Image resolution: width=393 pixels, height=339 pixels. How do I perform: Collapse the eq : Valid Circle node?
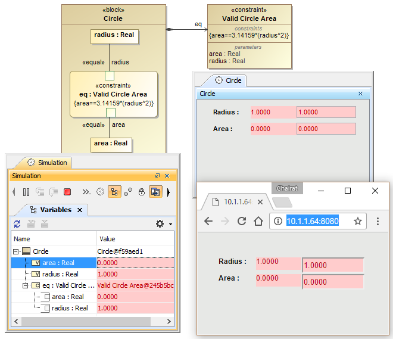coord(26,285)
